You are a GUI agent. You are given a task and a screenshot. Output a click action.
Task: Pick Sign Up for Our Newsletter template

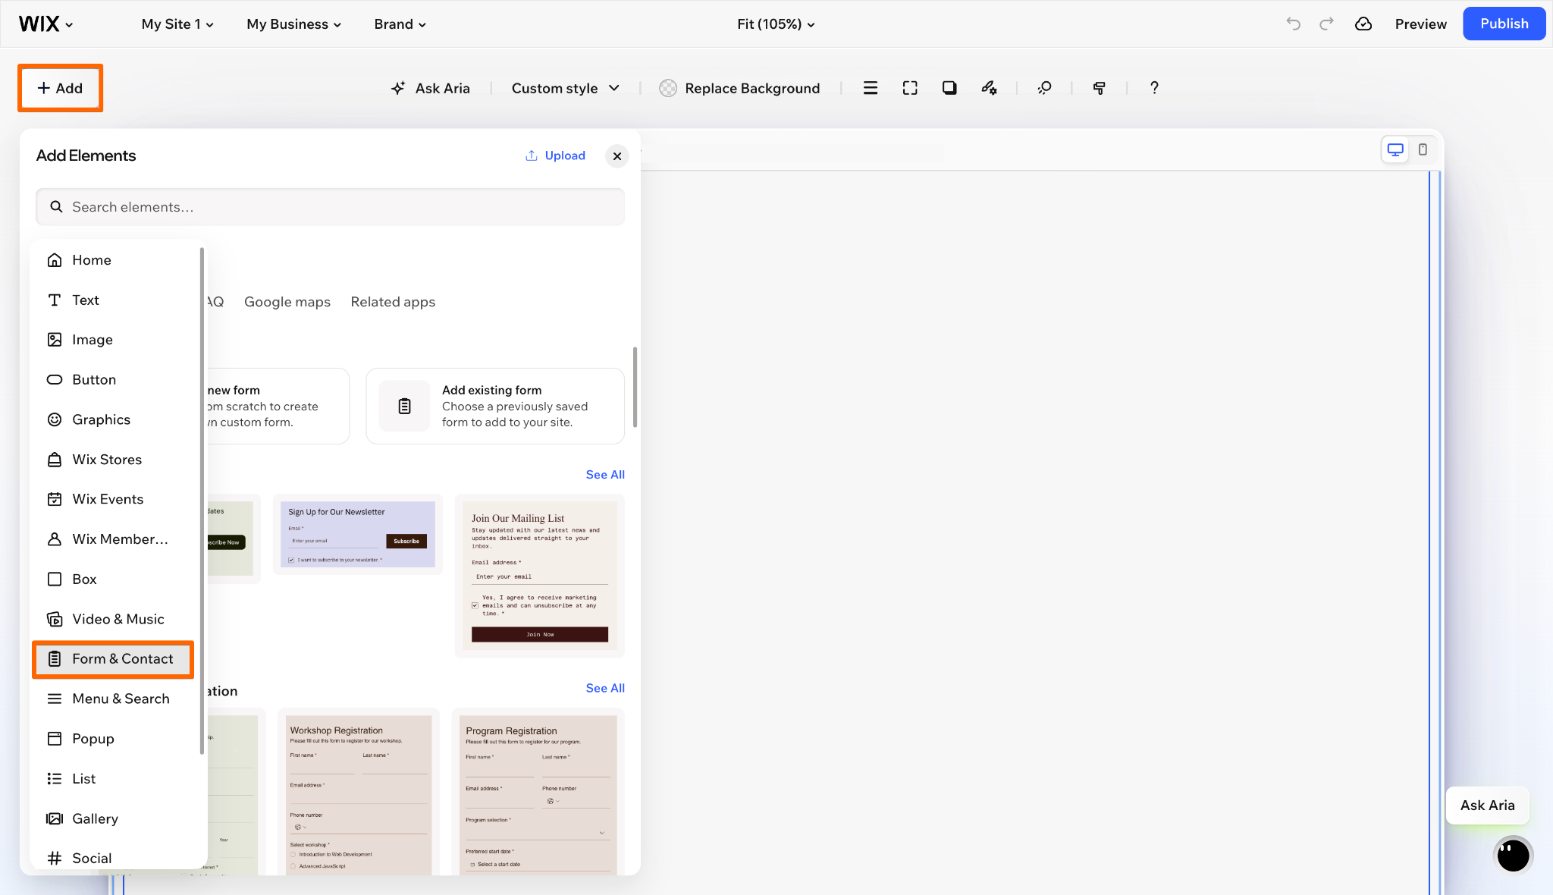click(358, 534)
